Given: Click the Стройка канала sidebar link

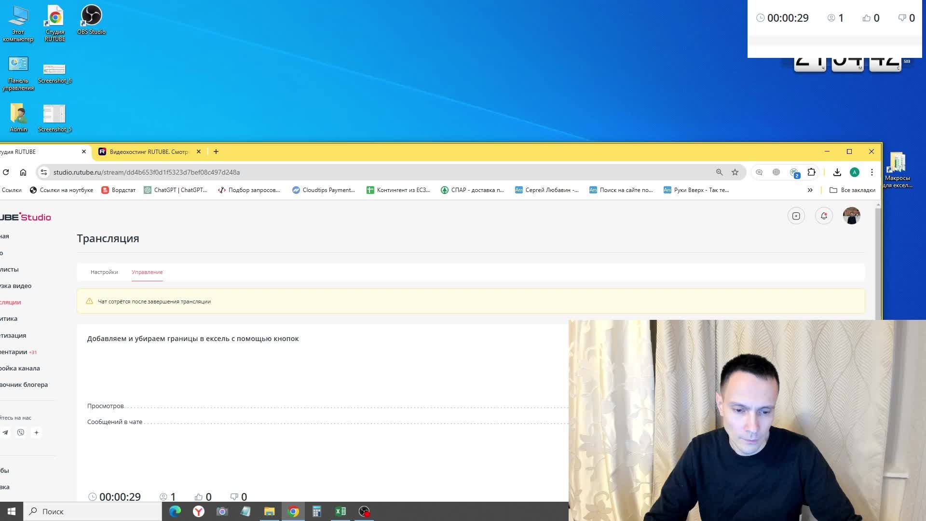Looking at the screenshot, I should point(20,368).
